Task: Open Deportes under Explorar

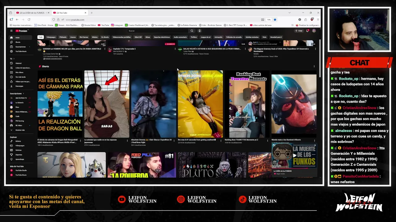Action: 21,155
